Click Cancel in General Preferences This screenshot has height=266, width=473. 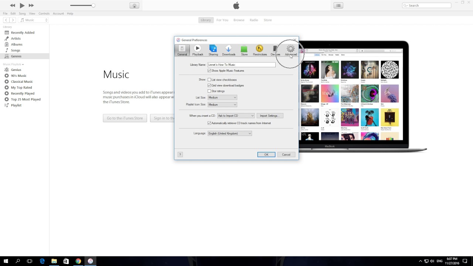pyautogui.click(x=286, y=154)
